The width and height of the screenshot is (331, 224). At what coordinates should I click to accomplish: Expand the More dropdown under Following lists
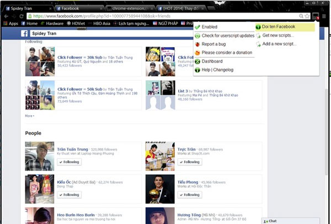30,116
